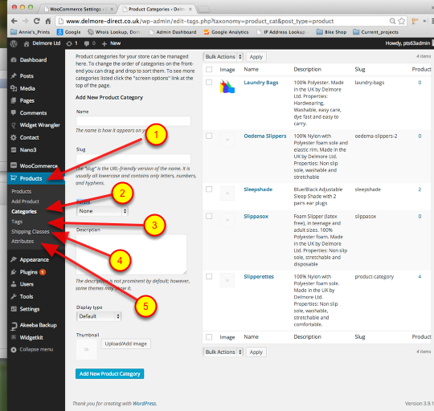Click the top Apply button
Viewport: 434px width, 411px height.
(256, 57)
